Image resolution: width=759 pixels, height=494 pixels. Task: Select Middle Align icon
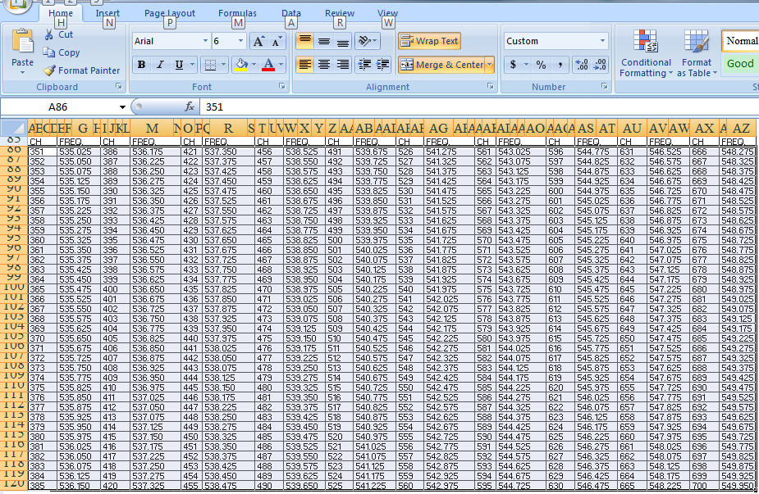pos(324,41)
